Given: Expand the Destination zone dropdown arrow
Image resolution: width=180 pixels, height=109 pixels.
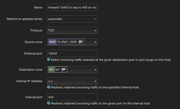Looking at the screenshot, I should coord(95,70).
